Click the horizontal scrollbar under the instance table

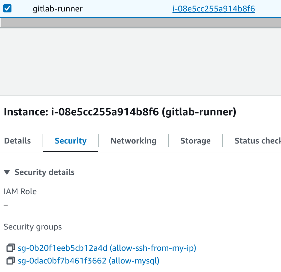tap(140, 23)
